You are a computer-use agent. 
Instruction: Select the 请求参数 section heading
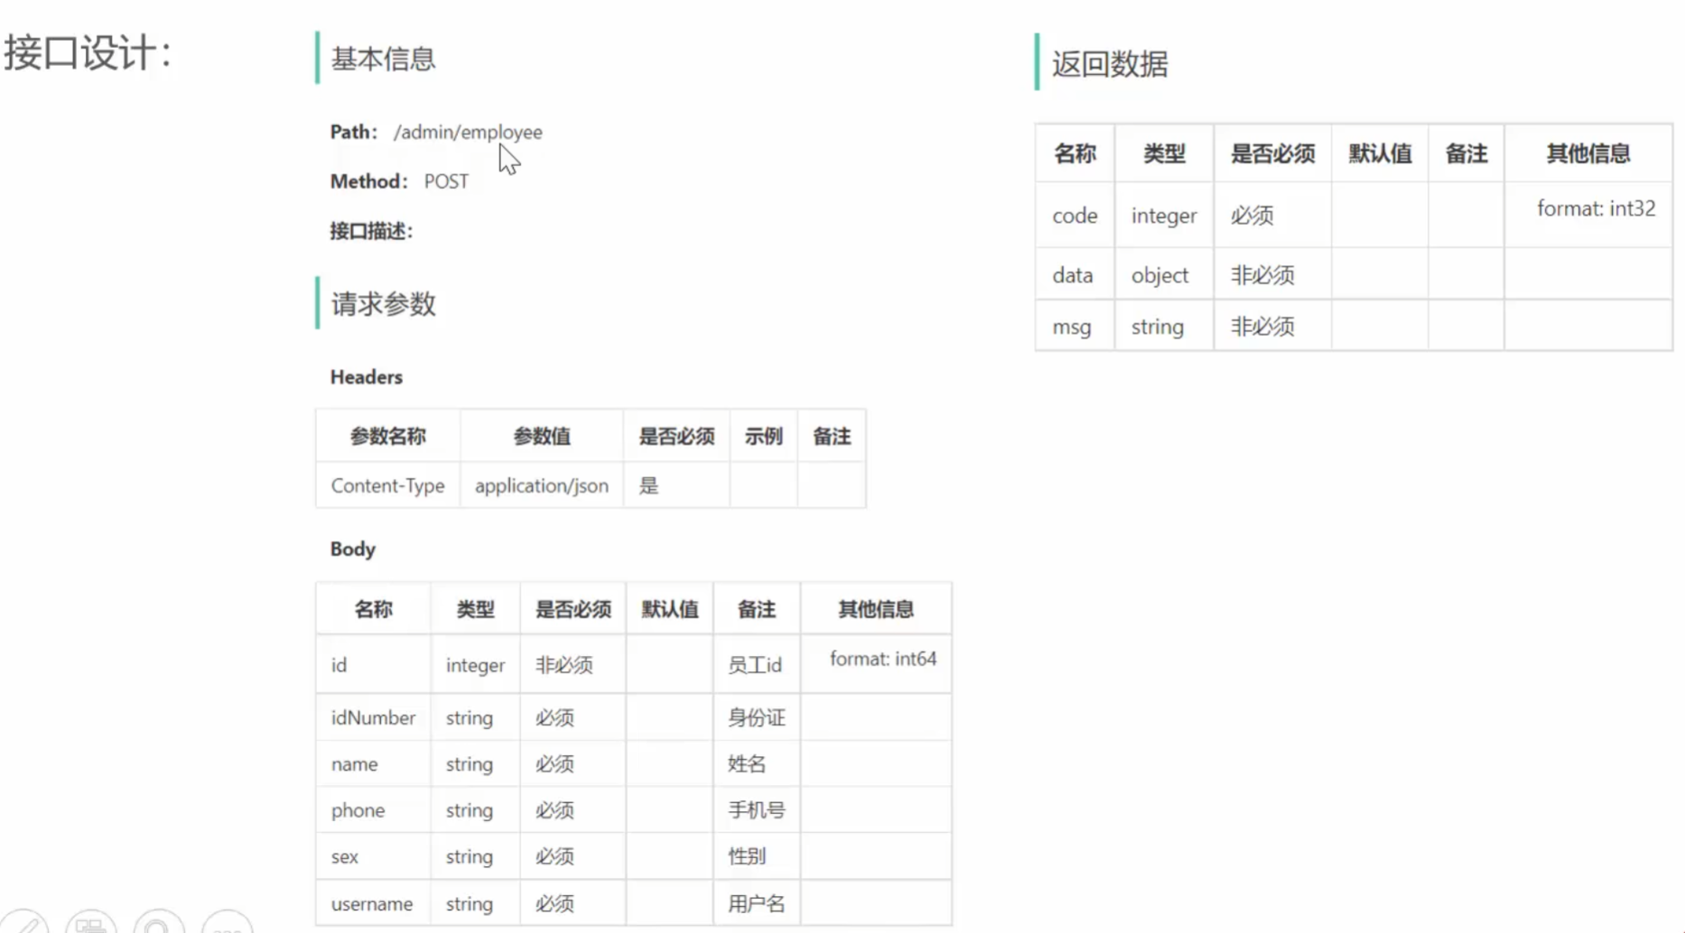point(383,304)
